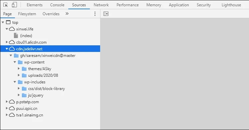The height and width of the screenshot is (130, 249).
Task: Click the cloud icon beside xinwei.life
Action: pos(12,29)
